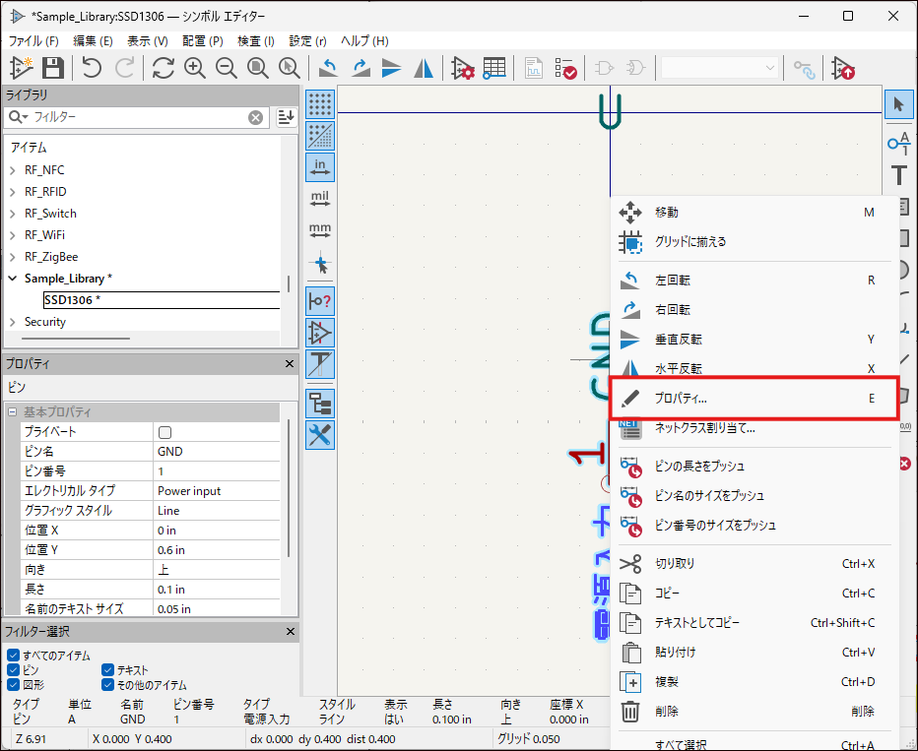Collapse the Sample_Library tree node
Image resolution: width=918 pixels, height=751 pixels.
click(13, 279)
